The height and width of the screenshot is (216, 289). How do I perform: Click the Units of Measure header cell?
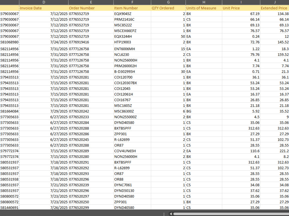(204, 8)
